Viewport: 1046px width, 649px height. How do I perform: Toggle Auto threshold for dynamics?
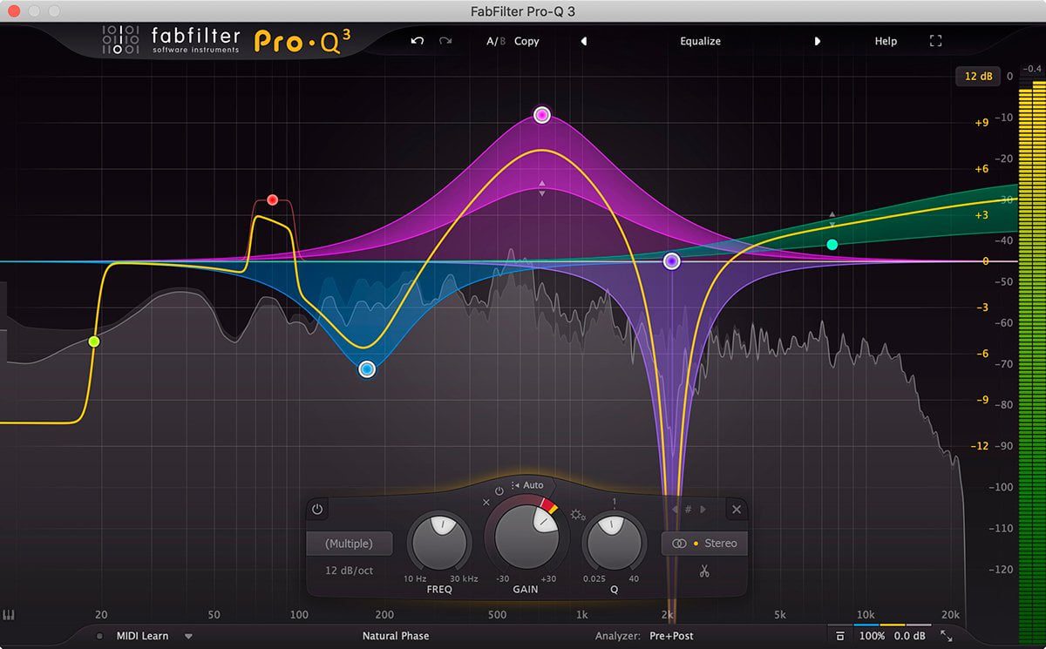click(x=528, y=485)
